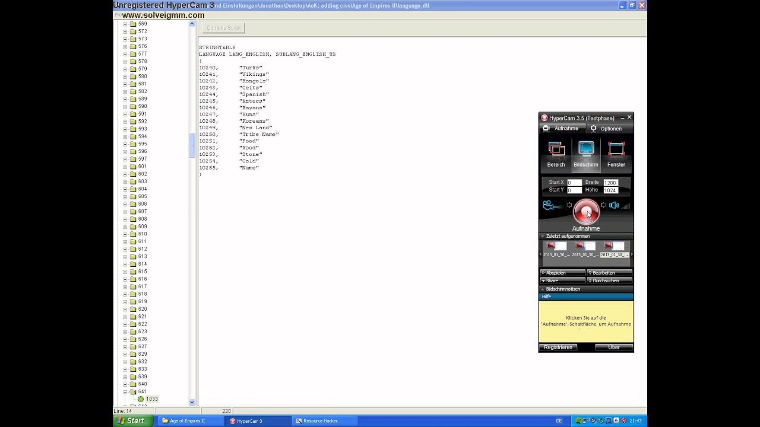Click the line 10240 "Turks" in script
This screenshot has height=427, width=760.
[x=230, y=68]
